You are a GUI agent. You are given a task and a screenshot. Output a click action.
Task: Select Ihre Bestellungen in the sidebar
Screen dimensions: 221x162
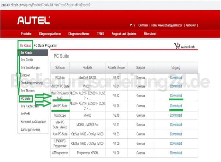pyautogui.click(x=30, y=68)
